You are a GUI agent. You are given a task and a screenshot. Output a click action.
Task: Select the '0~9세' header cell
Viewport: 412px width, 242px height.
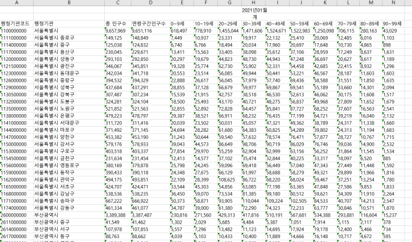click(182, 24)
